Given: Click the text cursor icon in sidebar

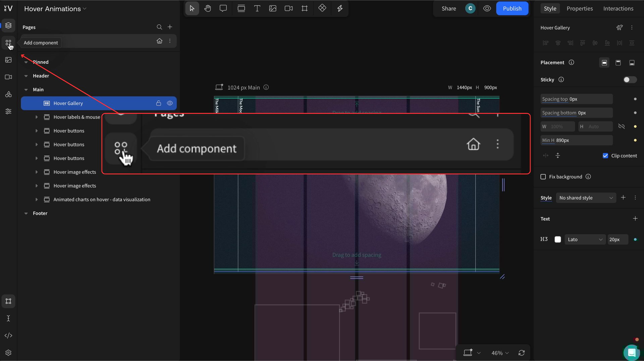Looking at the screenshot, I should click(8, 318).
